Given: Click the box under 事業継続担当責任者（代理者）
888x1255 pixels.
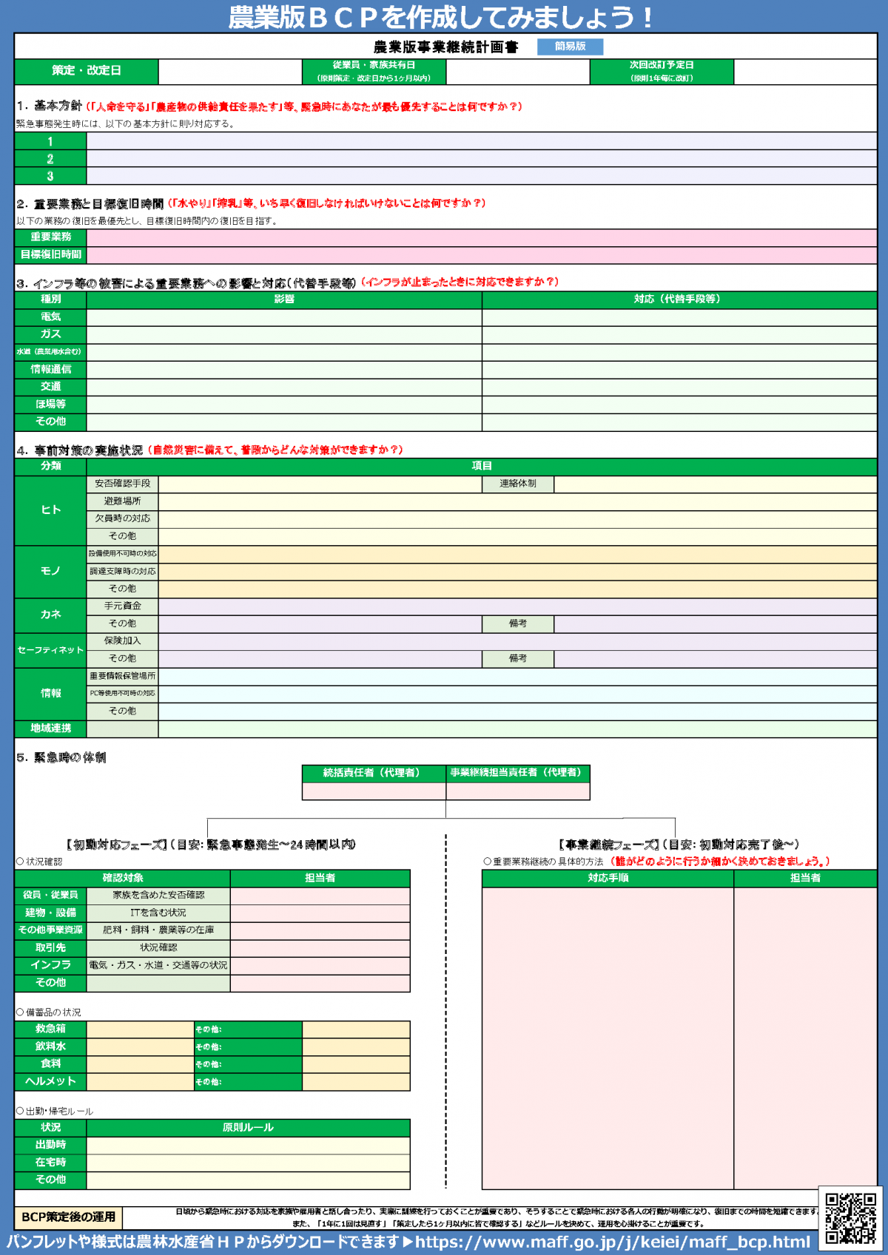Looking at the screenshot, I should click(518, 791).
